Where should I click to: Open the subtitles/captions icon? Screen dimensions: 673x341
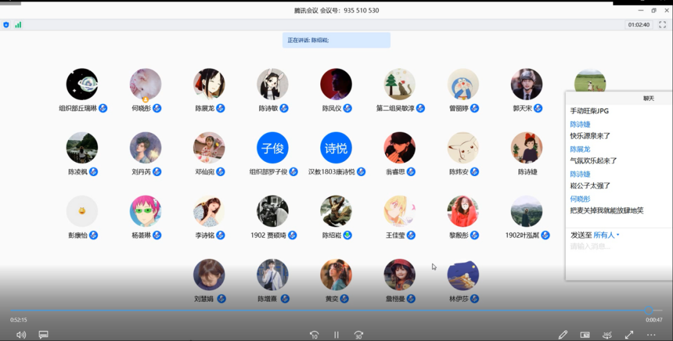click(x=44, y=335)
